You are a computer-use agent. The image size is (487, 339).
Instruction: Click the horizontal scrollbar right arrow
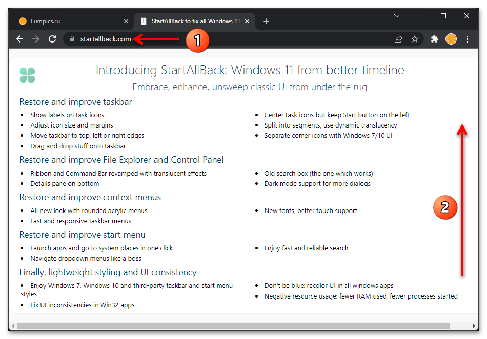(x=474, y=326)
